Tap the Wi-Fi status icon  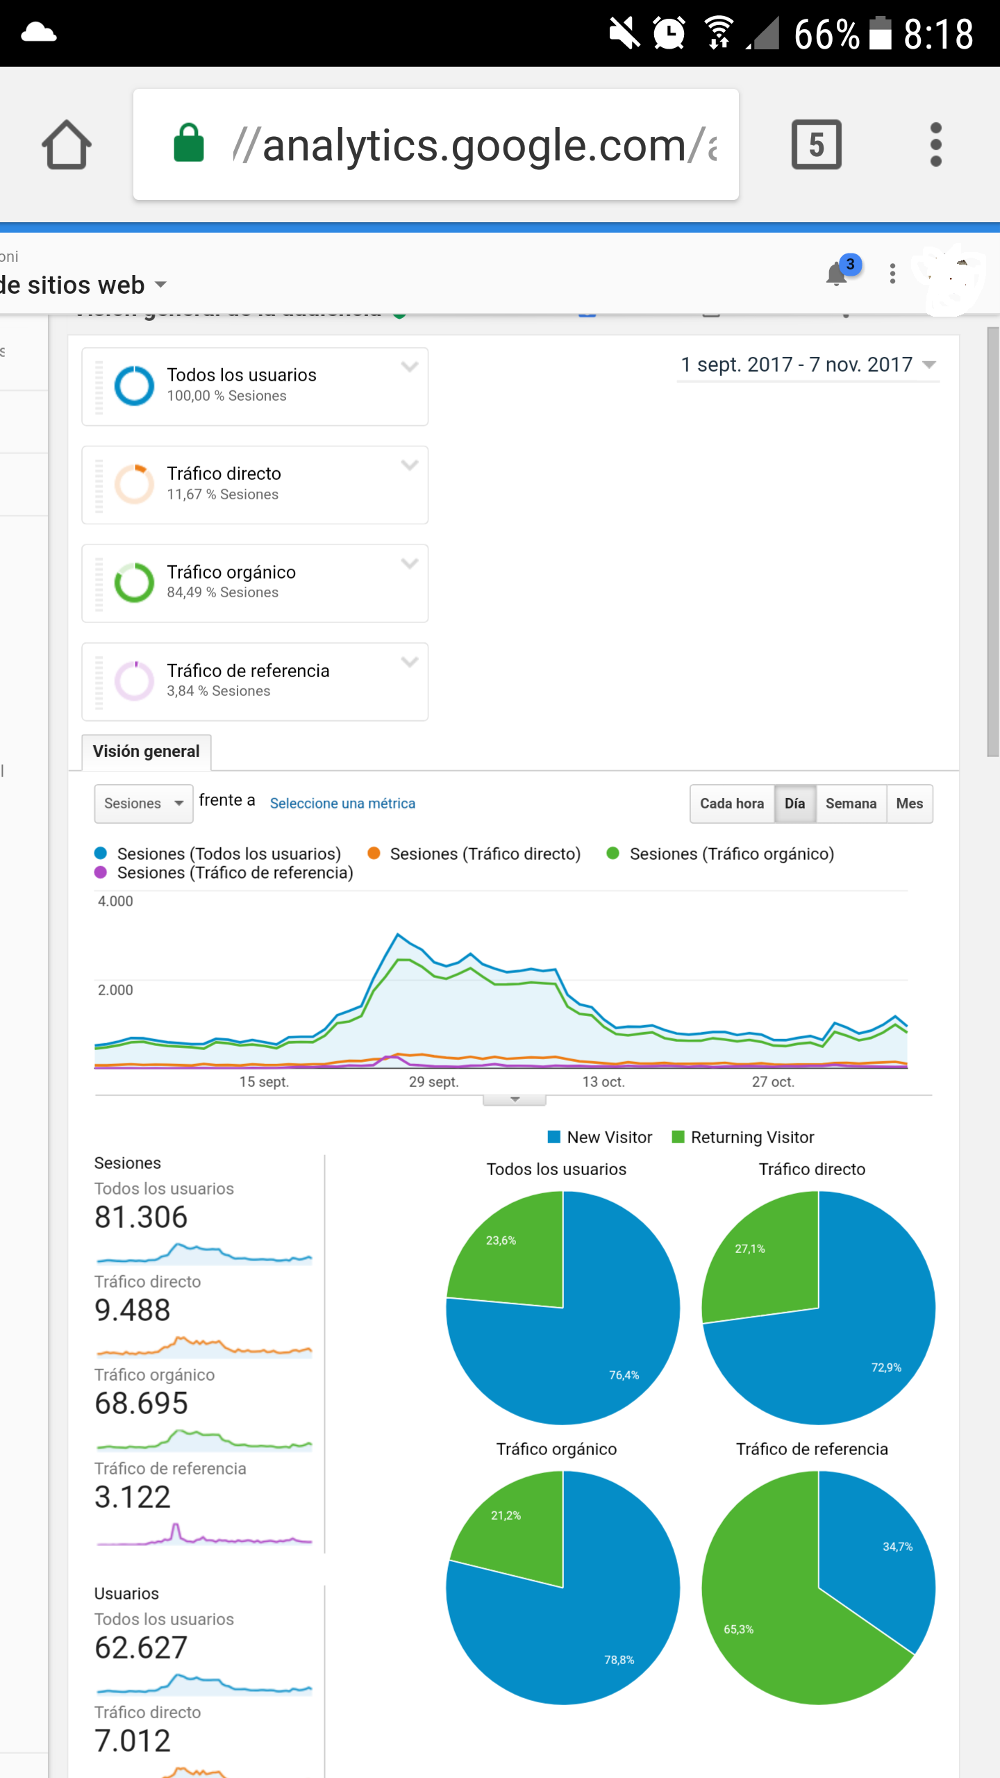pos(719,33)
